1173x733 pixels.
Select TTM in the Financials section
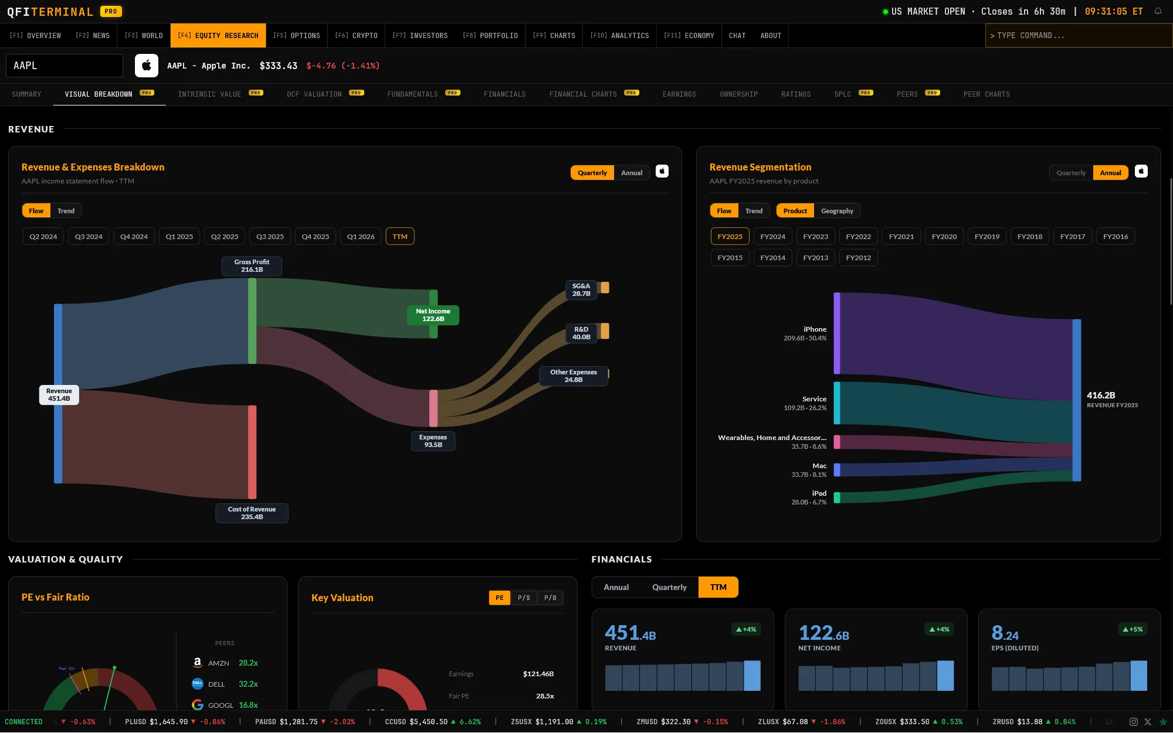point(718,587)
